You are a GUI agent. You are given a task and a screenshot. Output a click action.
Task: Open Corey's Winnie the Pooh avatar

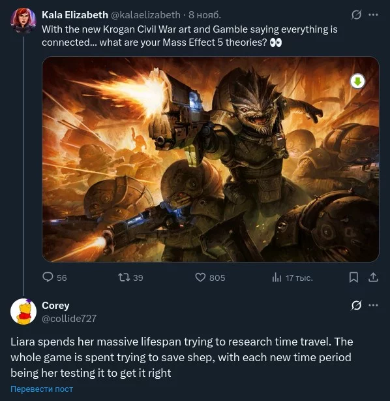point(23,312)
